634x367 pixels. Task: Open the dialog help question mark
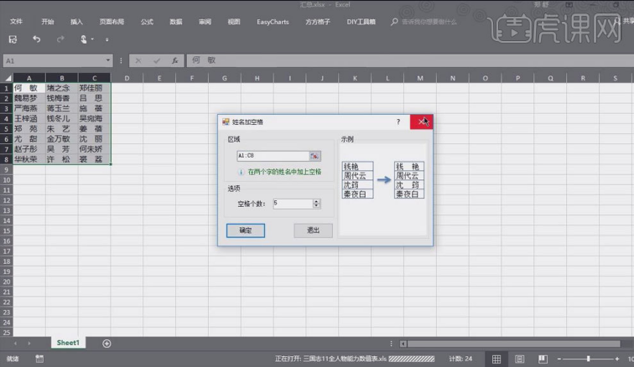click(x=398, y=121)
